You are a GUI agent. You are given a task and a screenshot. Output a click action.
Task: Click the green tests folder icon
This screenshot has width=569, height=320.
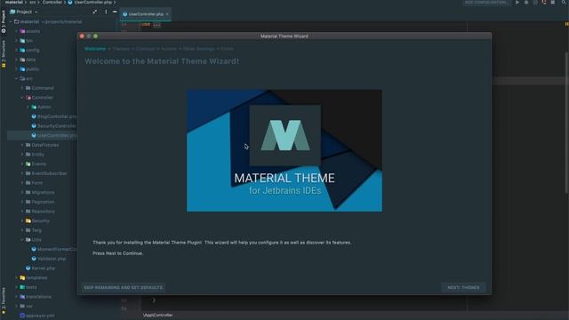pos(22,287)
